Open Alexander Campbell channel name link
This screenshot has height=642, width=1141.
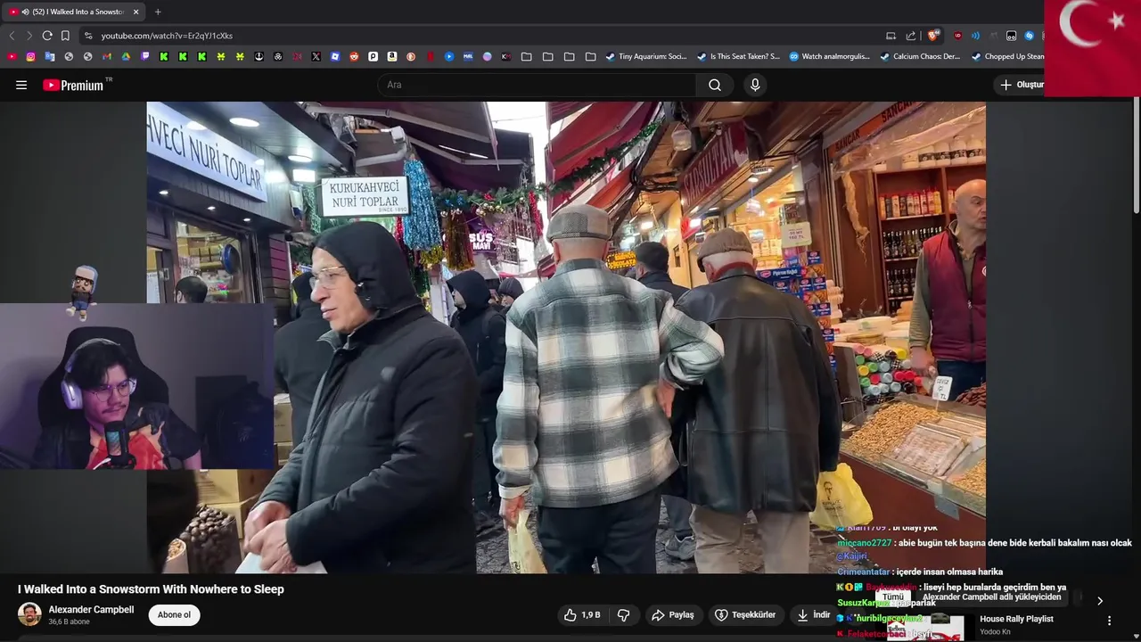91,610
